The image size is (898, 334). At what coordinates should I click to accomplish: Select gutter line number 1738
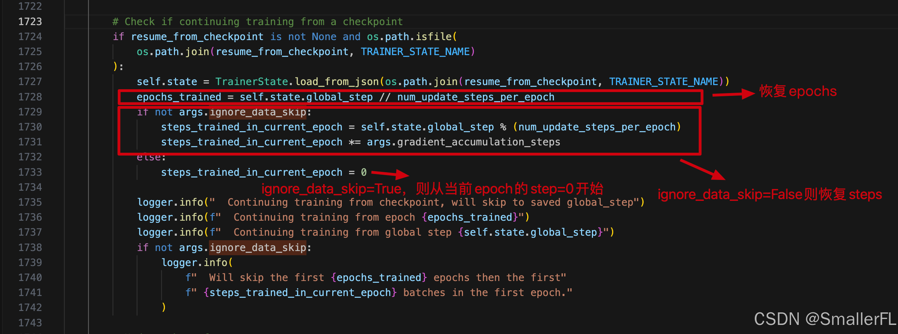click(x=30, y=248)
